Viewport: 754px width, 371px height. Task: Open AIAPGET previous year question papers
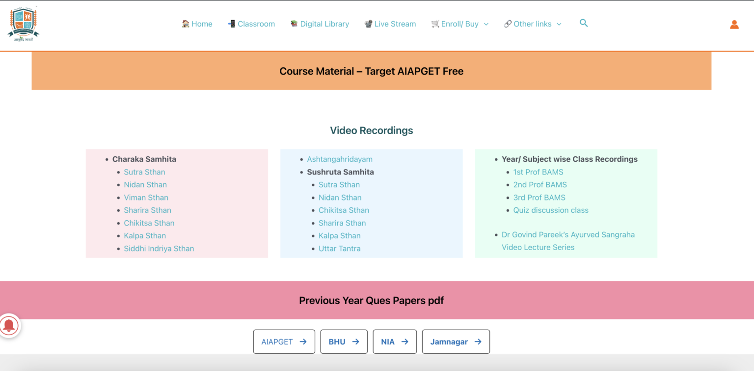tap(284, 341)
